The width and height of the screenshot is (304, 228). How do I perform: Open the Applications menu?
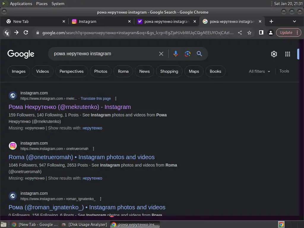21,4
